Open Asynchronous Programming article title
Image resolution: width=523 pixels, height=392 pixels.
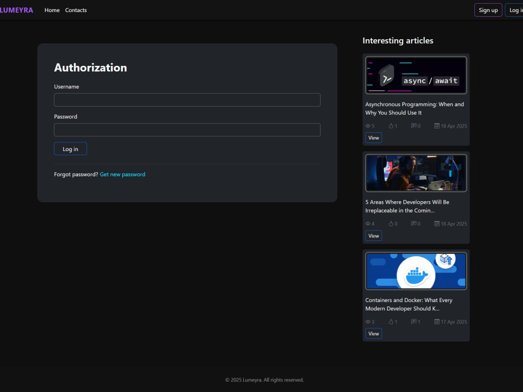click(415, 108)
